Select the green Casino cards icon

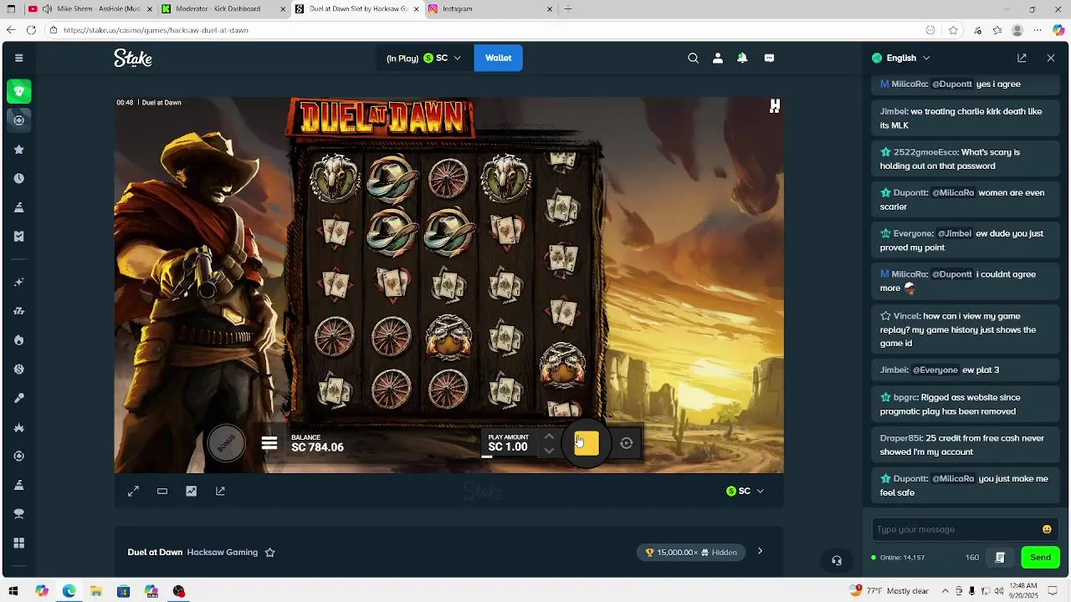18,90
